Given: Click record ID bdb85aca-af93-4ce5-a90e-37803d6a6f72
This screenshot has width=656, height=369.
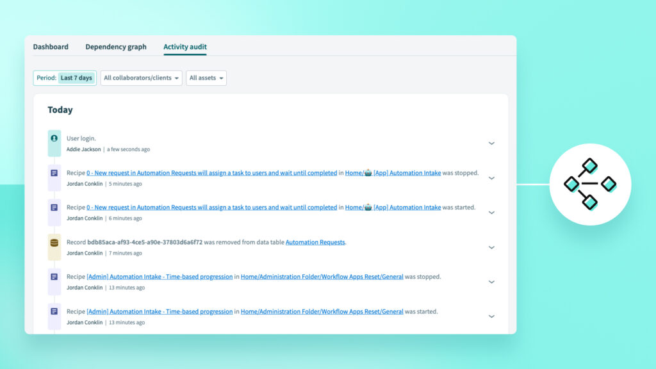Looking at the screenshot, I should [145, 242].
